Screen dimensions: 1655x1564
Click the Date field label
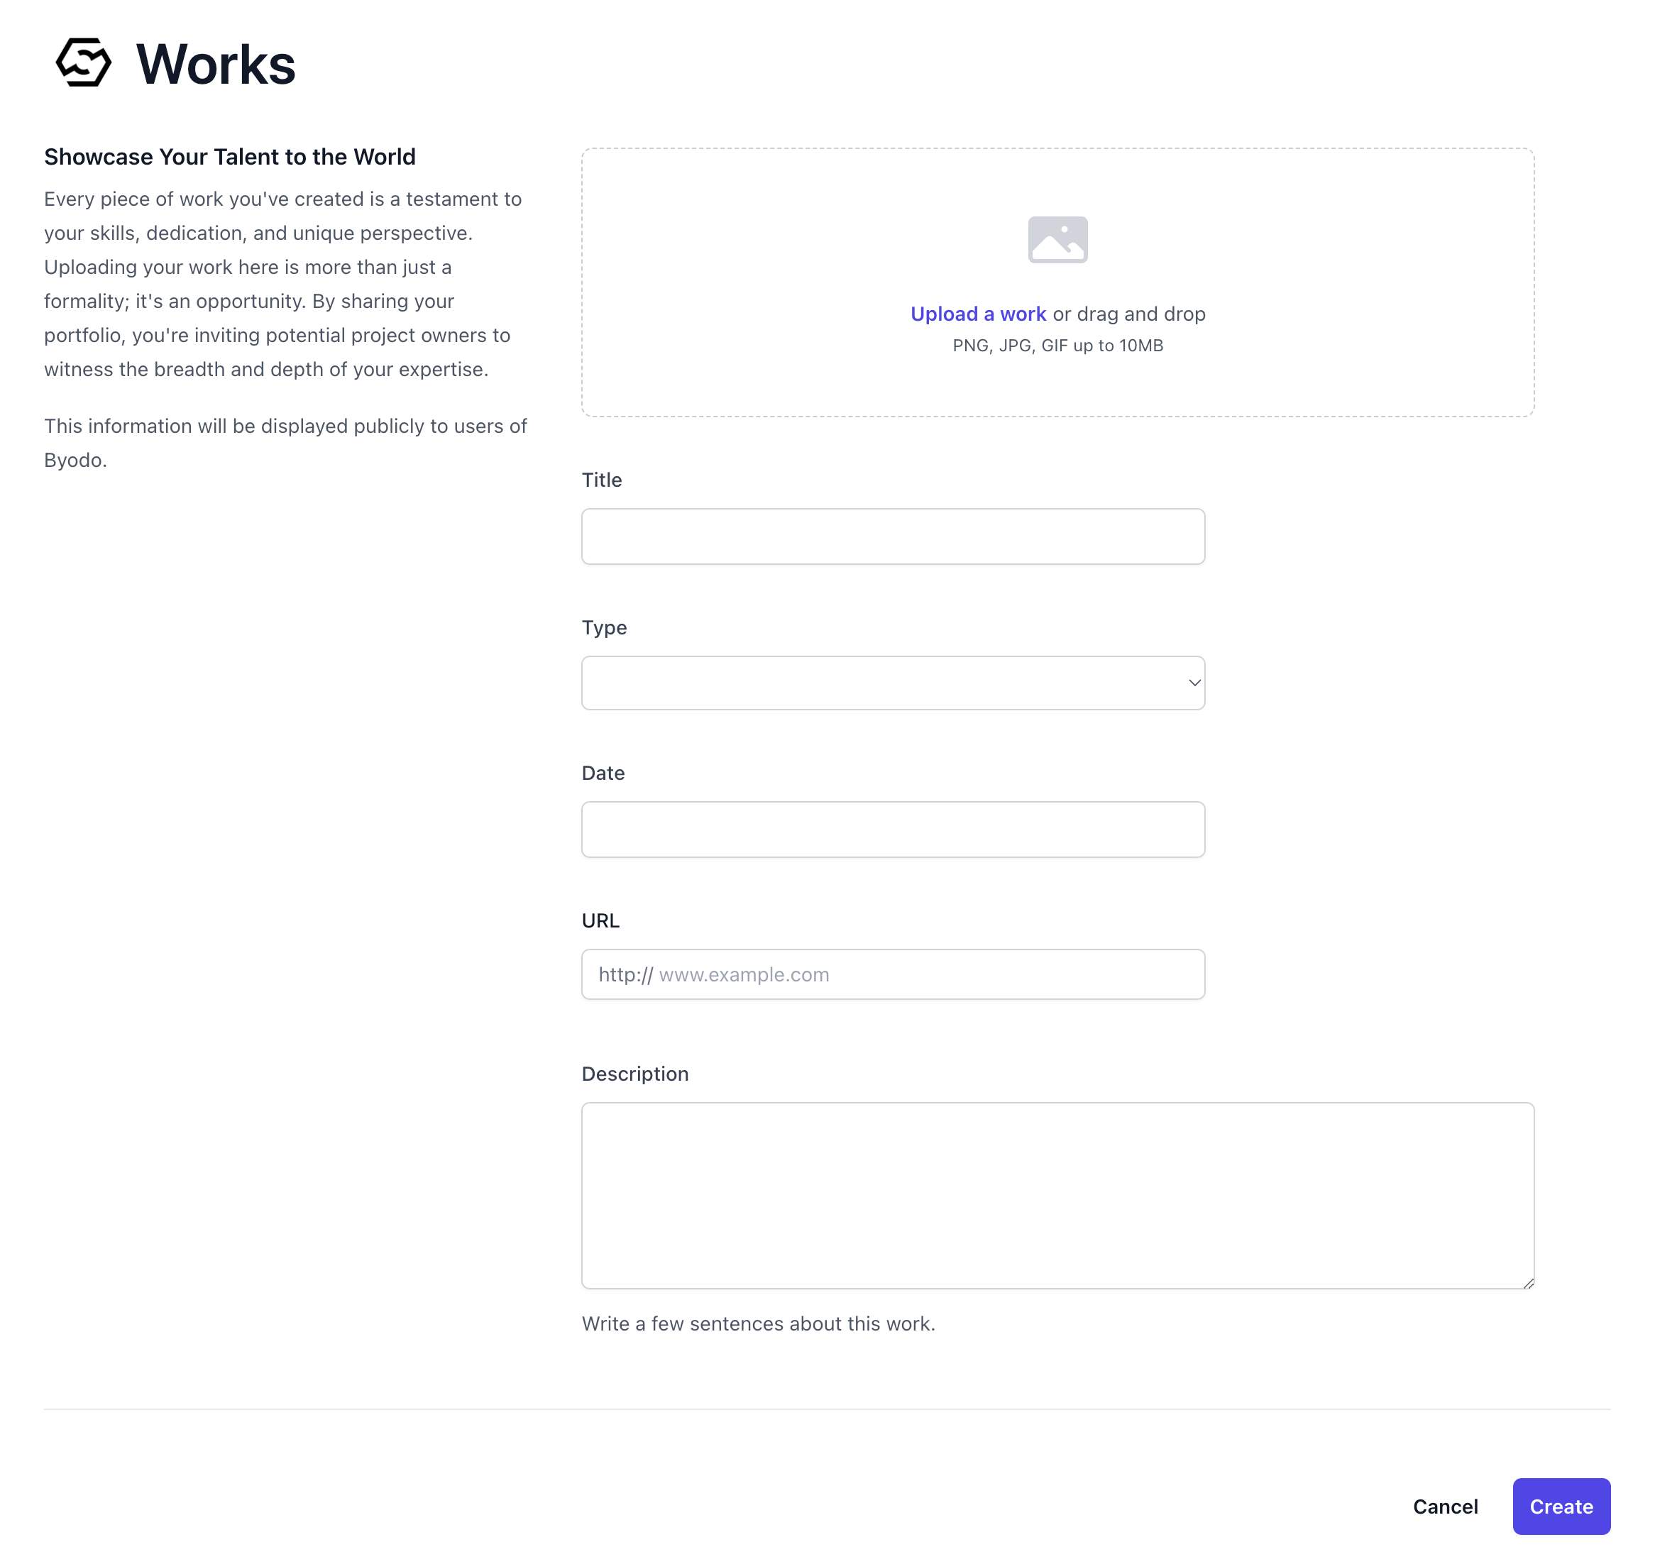point(603,773)
